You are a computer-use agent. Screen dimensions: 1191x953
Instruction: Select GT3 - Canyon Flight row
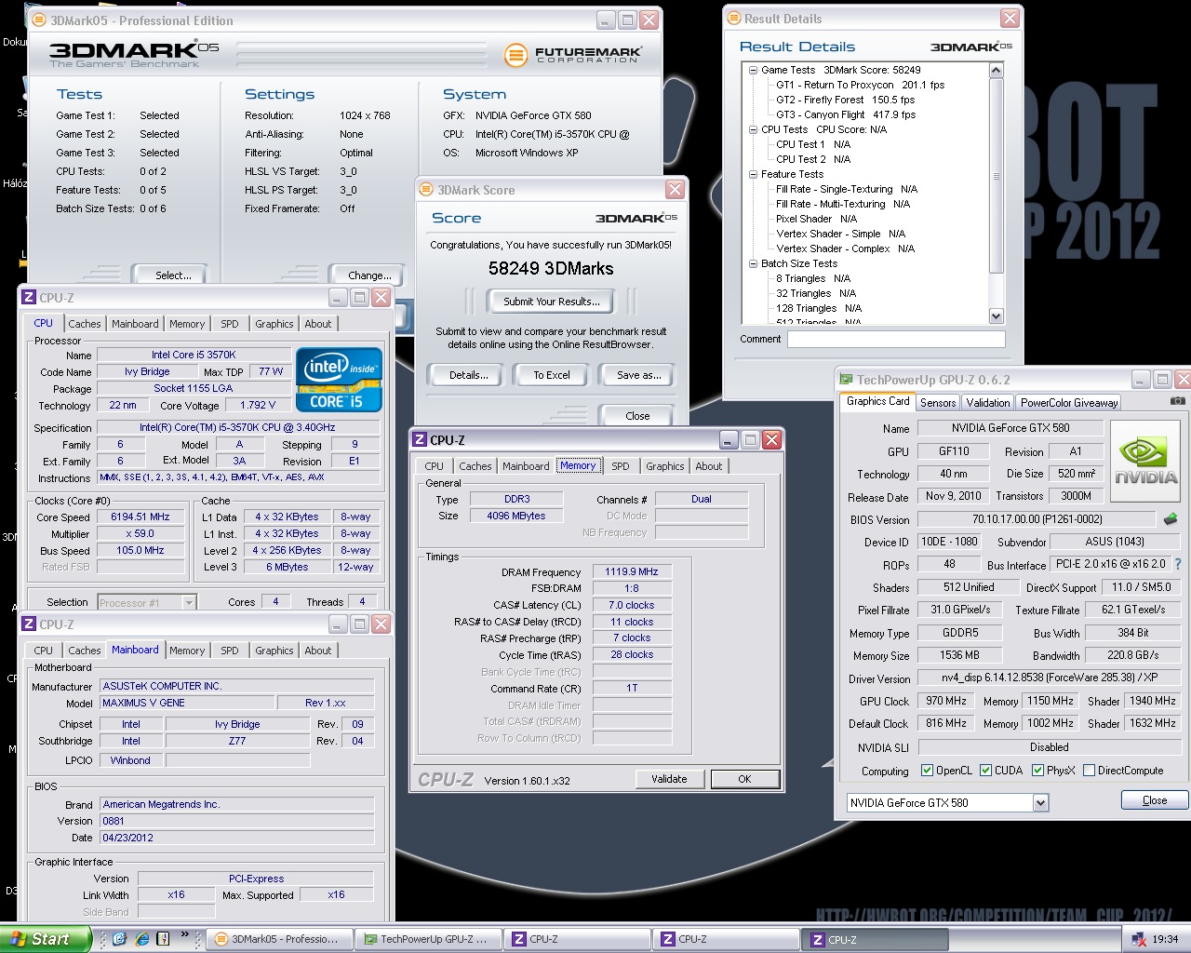[846, 114]
